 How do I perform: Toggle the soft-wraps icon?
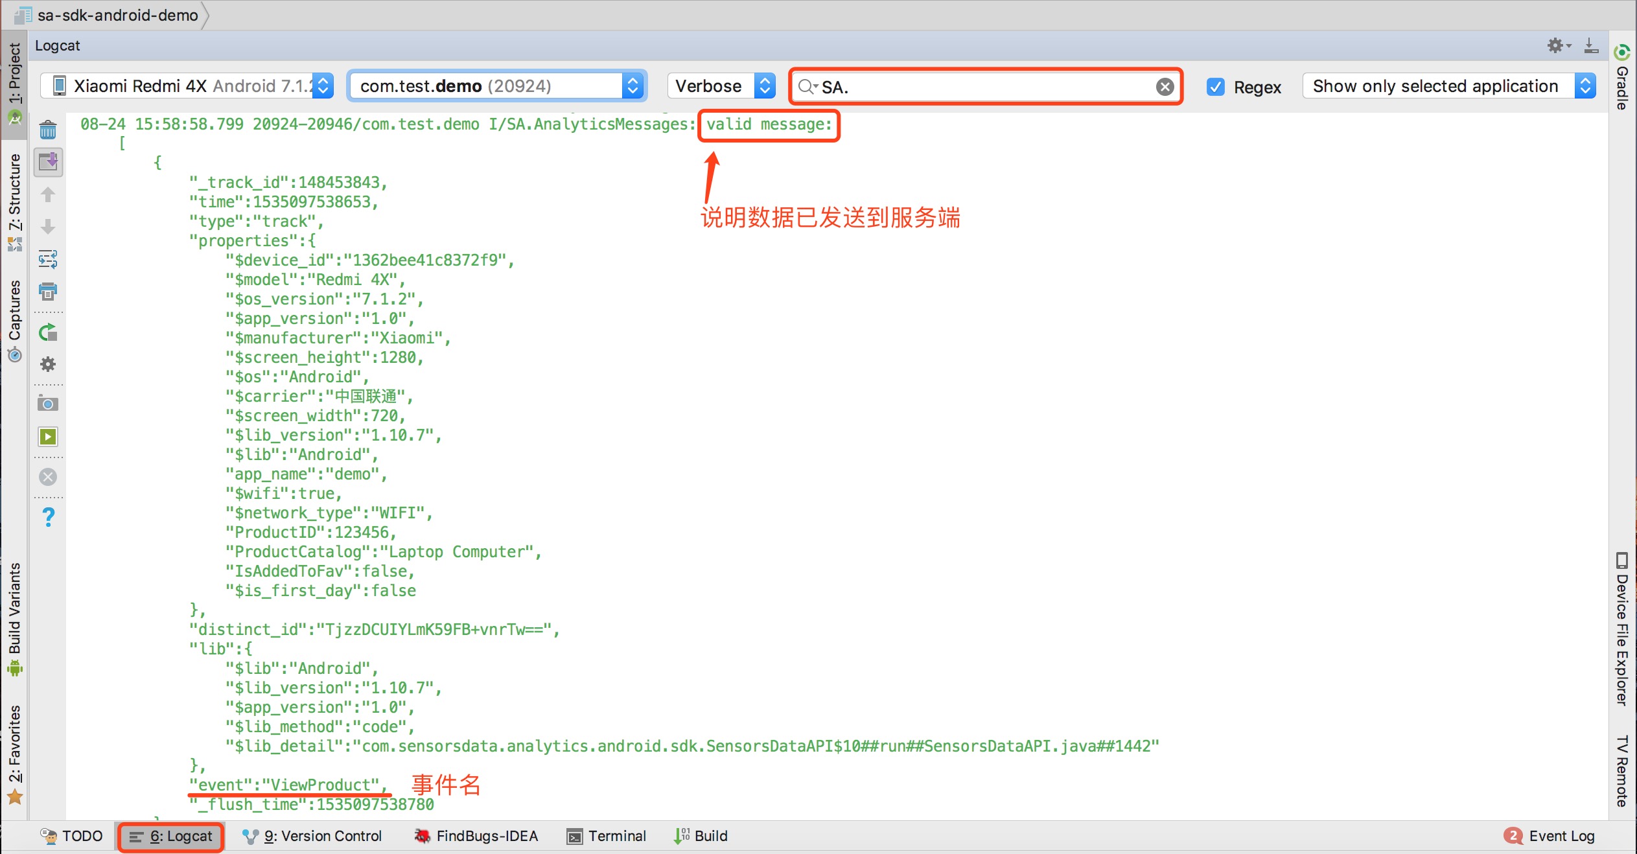pyautogui.click(x=48, y=259)
